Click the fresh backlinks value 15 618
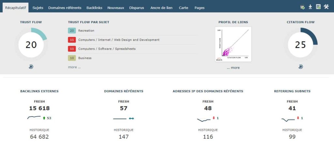 pos(39,108)
